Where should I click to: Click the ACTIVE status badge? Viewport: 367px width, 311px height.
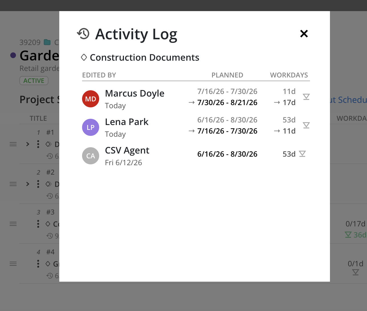click(34, 81)
